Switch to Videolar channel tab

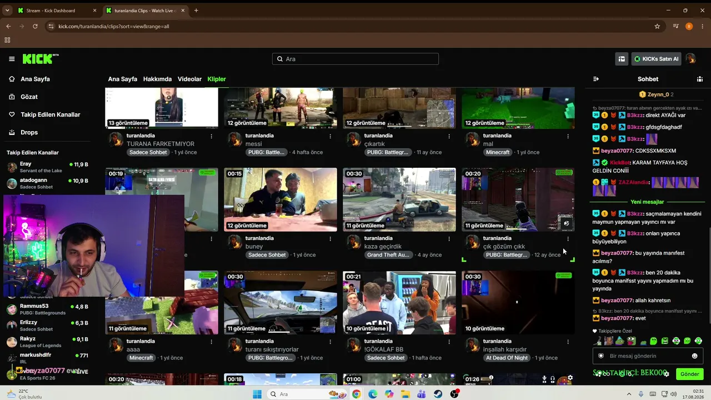[189, 79]
